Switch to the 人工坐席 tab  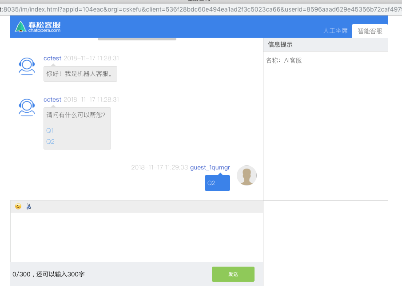[335, 31]
